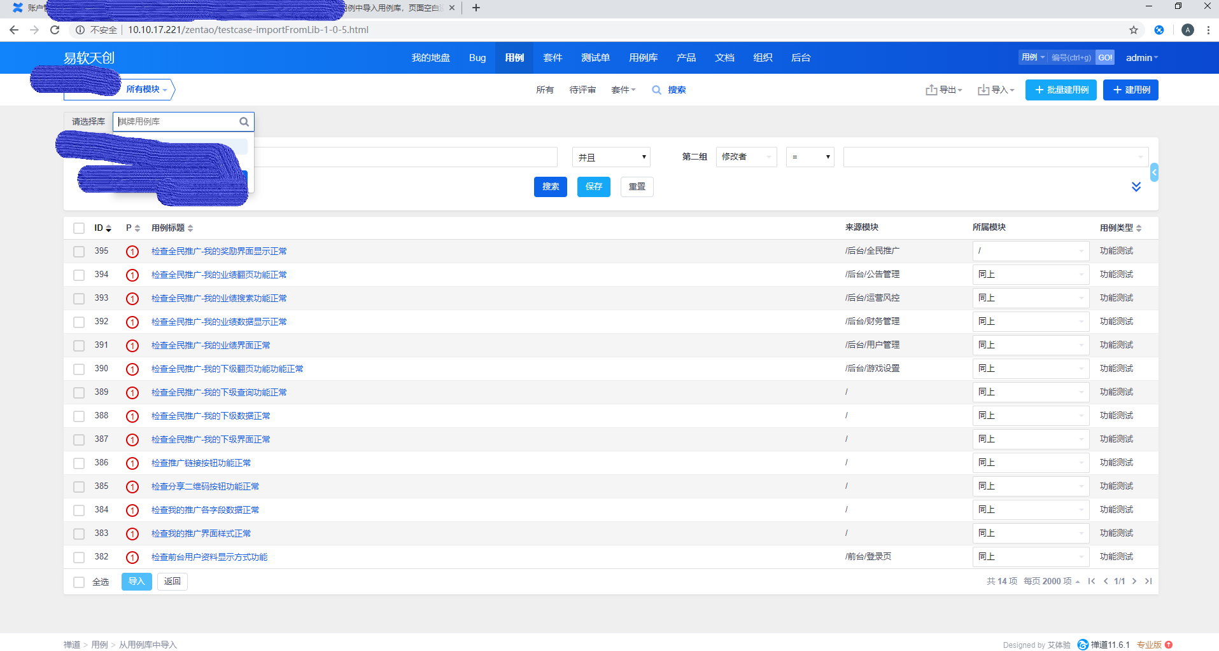Open the 每页 2000 项 page size selector
The height and width of the screenshot is (651, 1219).
[1052, 581]
